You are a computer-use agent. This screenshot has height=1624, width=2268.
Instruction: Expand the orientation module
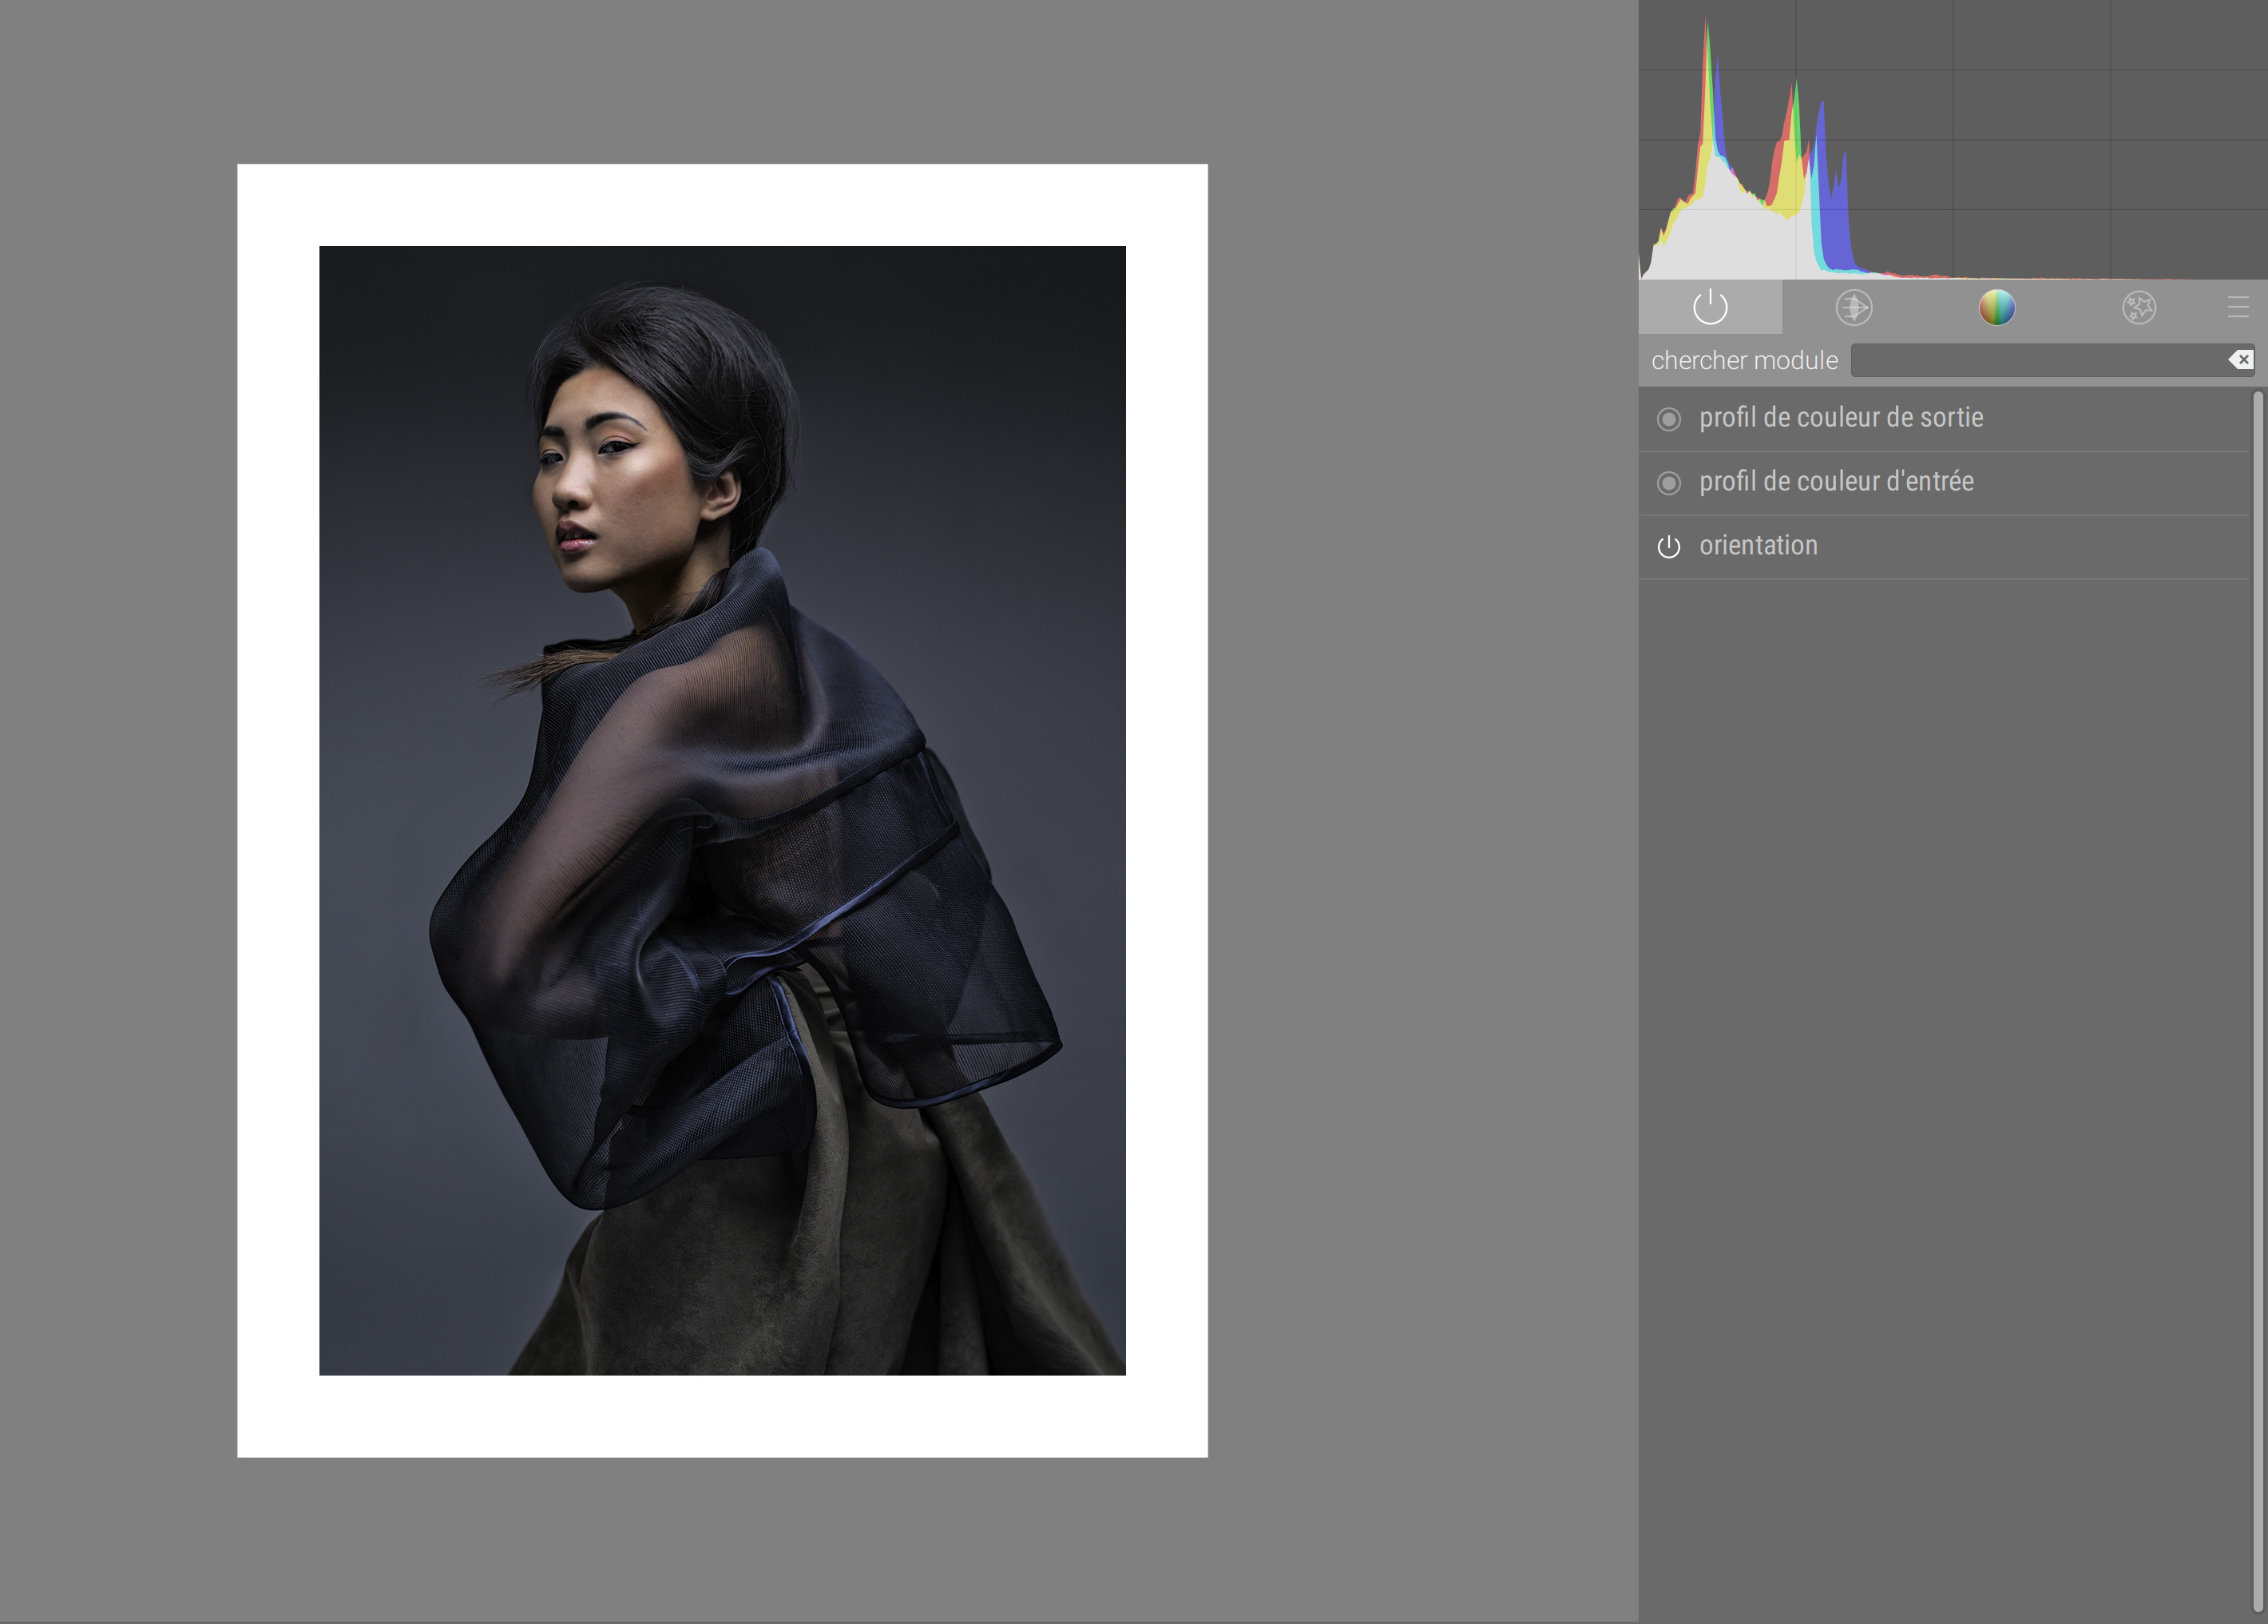click(x=1758, y=546)
